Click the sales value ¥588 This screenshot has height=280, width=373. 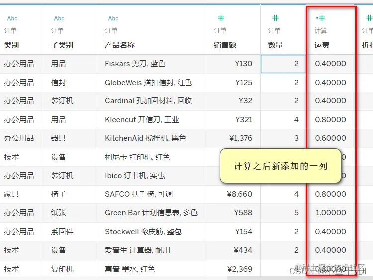coord(243,213)
